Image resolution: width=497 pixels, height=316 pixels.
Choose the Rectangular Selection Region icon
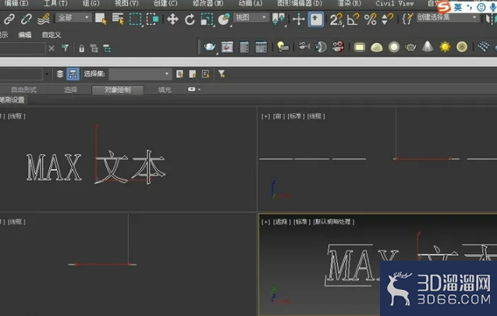(135, 20)
